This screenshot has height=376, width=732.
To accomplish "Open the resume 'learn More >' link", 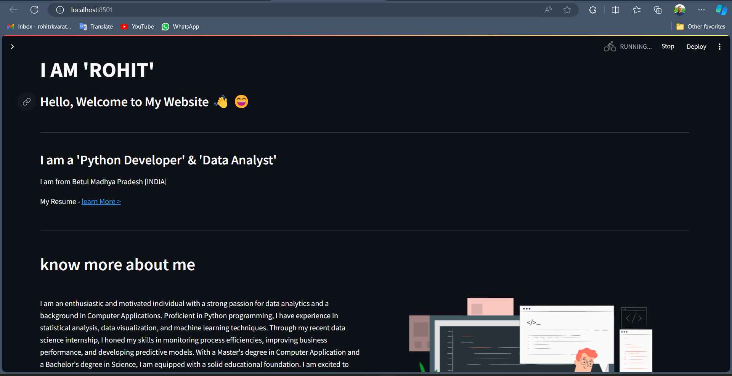I will point(101,202).
